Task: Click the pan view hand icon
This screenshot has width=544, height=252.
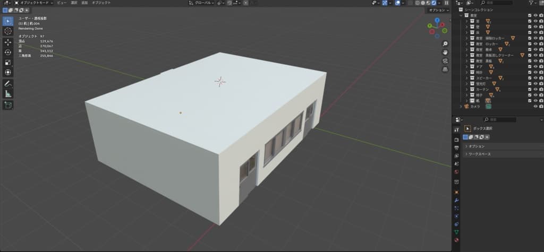Action: pos(445,53)
